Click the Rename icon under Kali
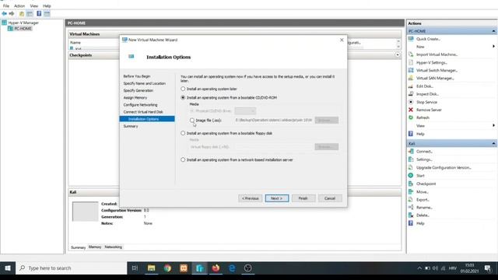 pos(411,208)
